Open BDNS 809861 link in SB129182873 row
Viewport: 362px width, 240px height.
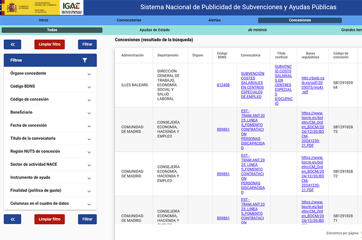coord(223,130)
